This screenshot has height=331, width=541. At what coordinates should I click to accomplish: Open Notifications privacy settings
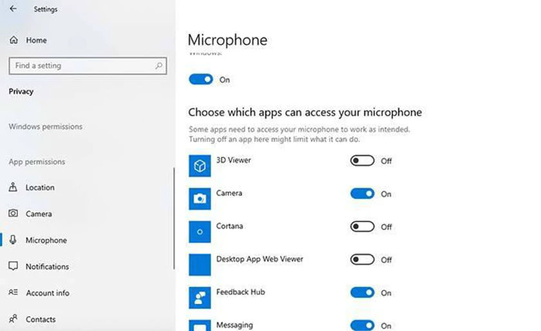pyautogui.click(x=47, y=267)
